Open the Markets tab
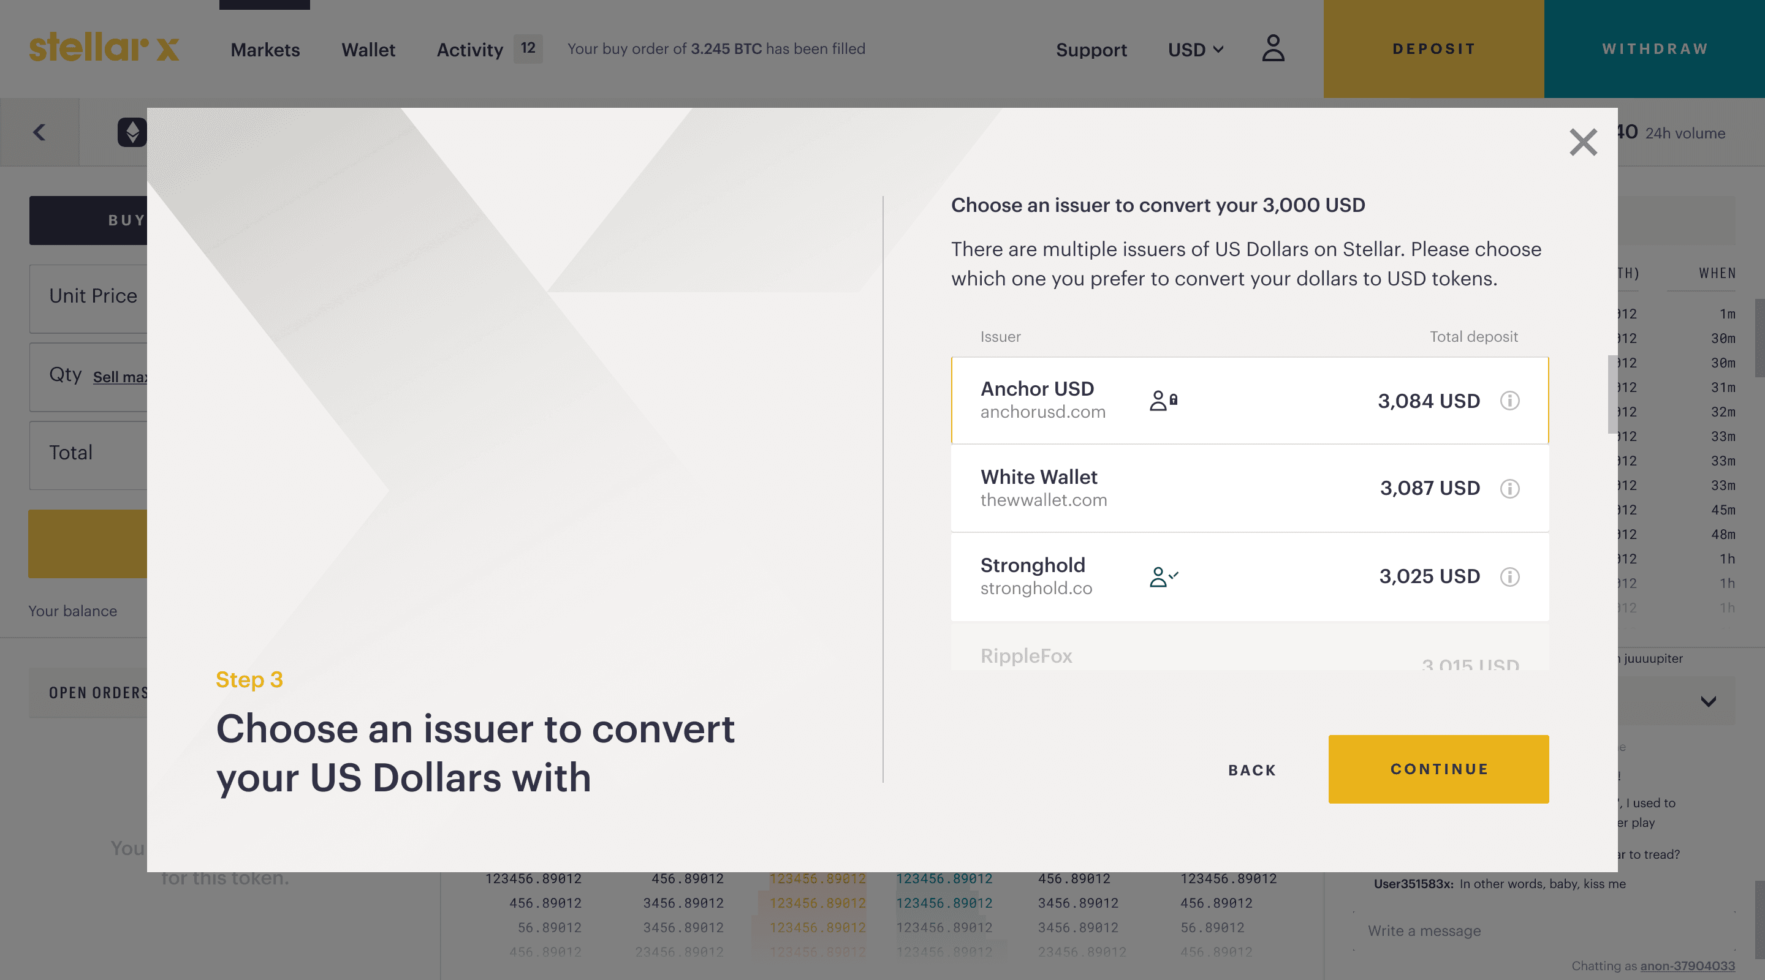The image size is (1765, 980). pos(265,50)
